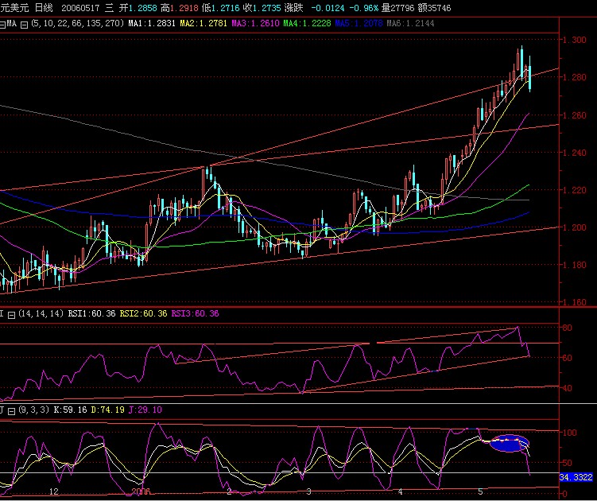Collapse the KDJ indicator box icon
The height and width of the screenshot is (501, 597).
[x=11, y=411]
